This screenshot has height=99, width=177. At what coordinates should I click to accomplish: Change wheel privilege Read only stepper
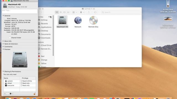point(21,83)
